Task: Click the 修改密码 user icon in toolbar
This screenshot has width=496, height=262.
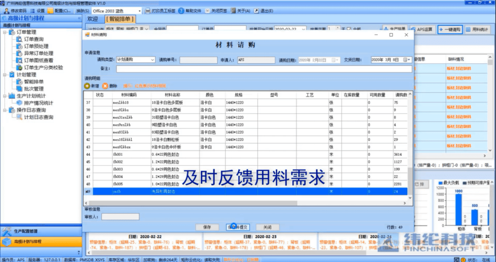Action: click(x=6, y=11)
